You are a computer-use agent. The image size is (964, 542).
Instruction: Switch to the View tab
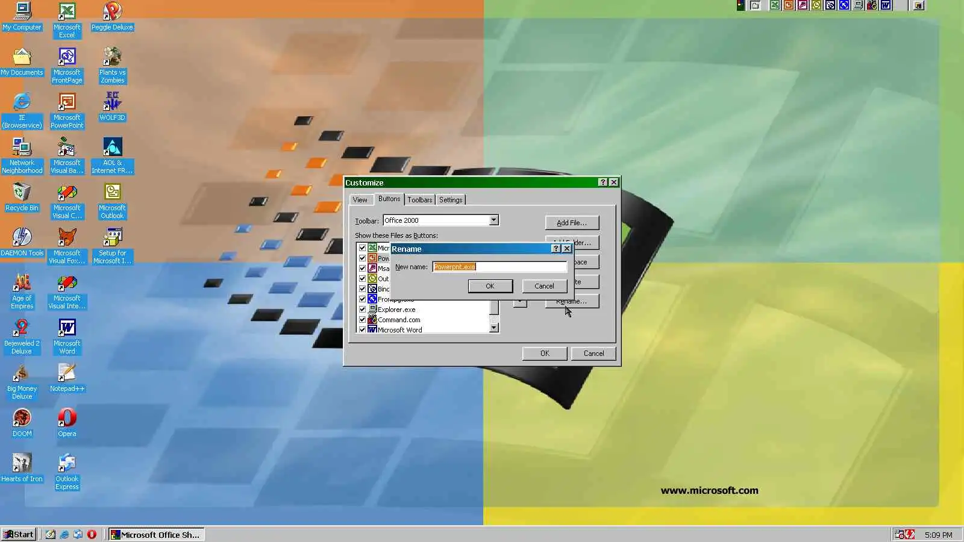click(360, 200)
